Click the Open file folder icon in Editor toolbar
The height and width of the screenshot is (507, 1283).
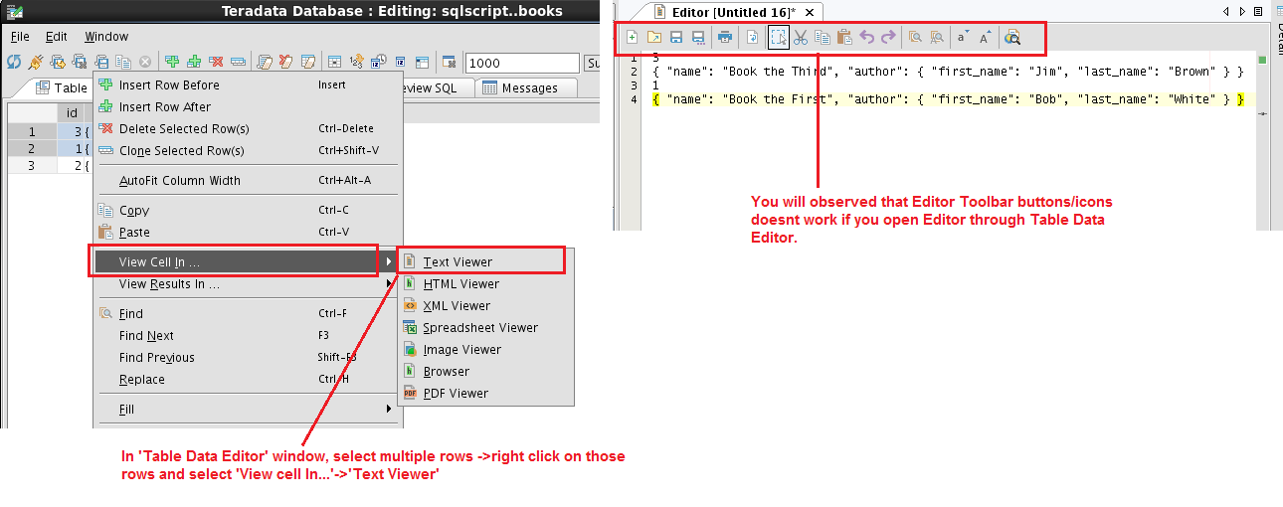pyautogui.click(x=653, y=38)
